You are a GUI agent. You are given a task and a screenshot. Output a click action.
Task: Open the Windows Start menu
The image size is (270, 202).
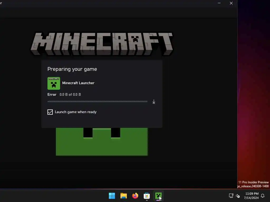tap(112, 196)
